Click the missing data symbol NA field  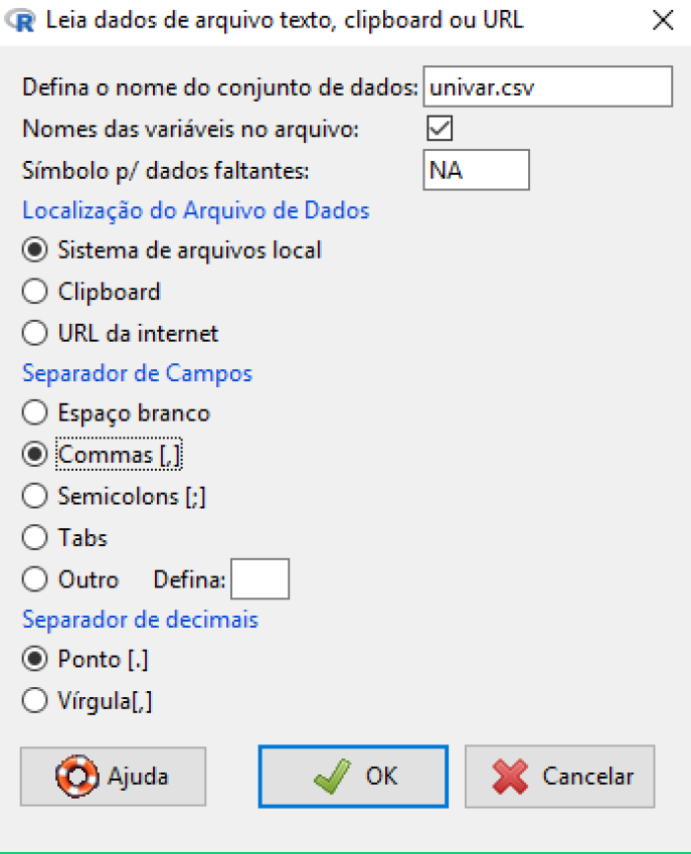pos(477,170)
